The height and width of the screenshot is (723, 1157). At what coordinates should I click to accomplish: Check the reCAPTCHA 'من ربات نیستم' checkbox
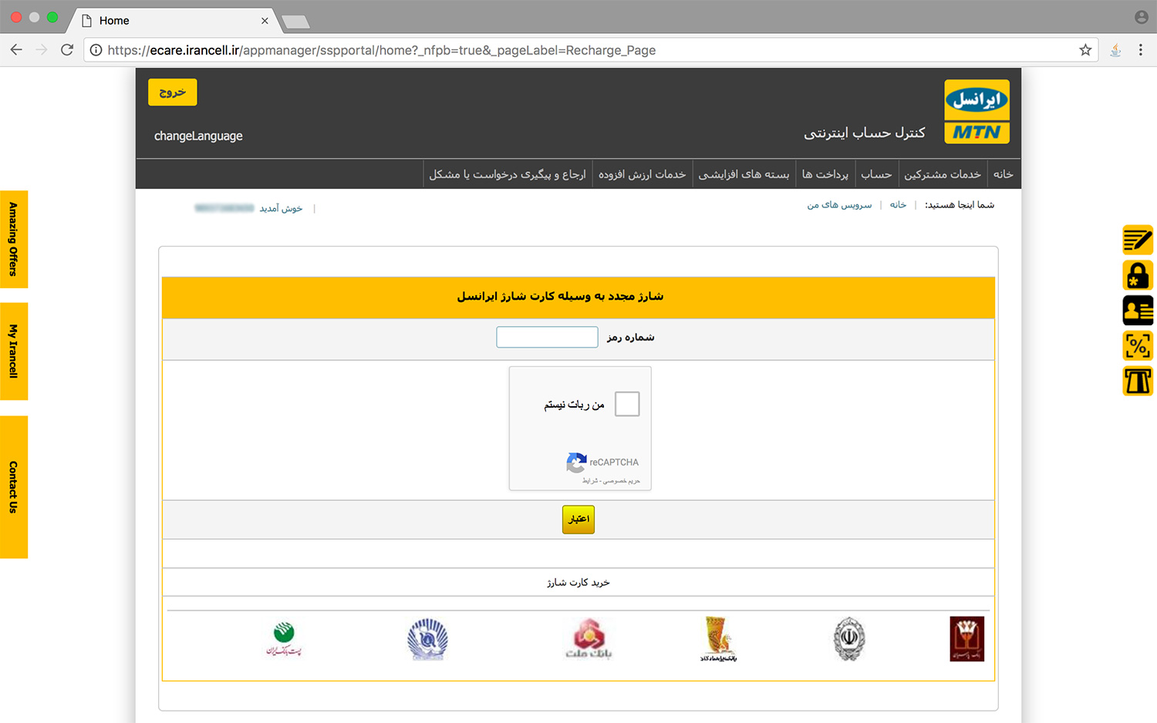click(x=627, y=404)
